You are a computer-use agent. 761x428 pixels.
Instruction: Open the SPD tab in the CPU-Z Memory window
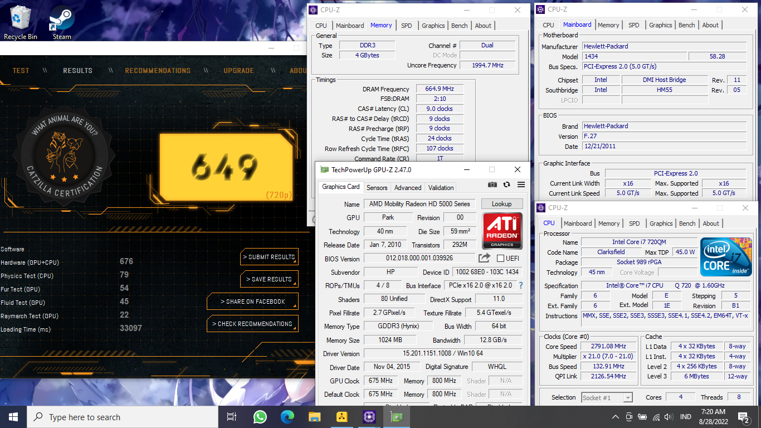tap(407, 26)
